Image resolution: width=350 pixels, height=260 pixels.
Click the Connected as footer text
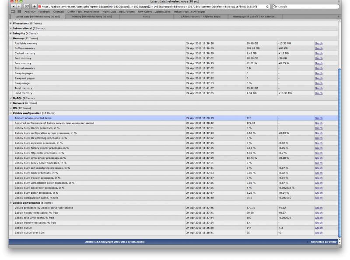(x=324, y=242)
